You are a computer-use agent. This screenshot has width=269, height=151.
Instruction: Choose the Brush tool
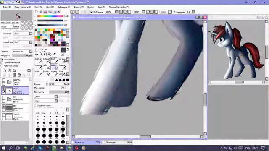click(x=54, y=60)
